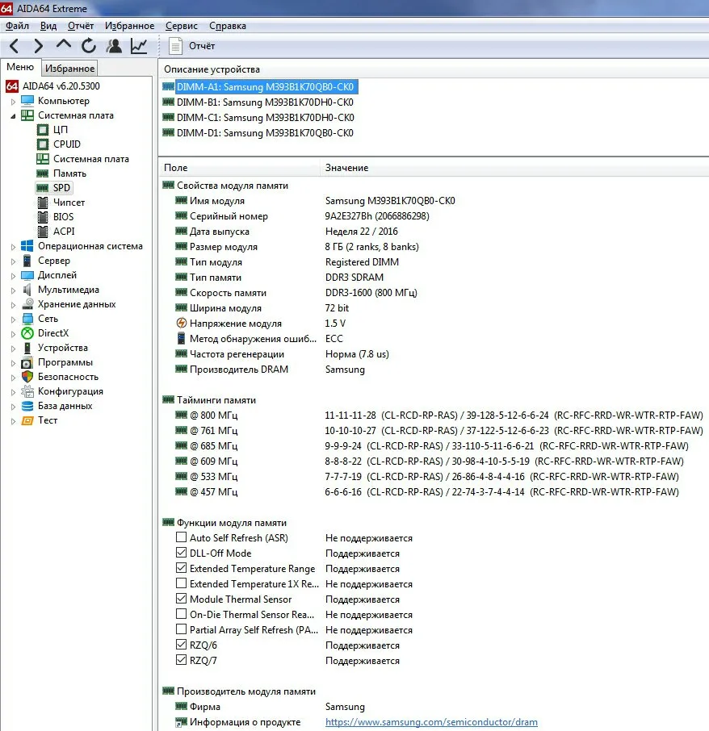Open the Samsung semiconductor DRAM link
This screenshot has width=709, height=731.
tap(431, 721)
